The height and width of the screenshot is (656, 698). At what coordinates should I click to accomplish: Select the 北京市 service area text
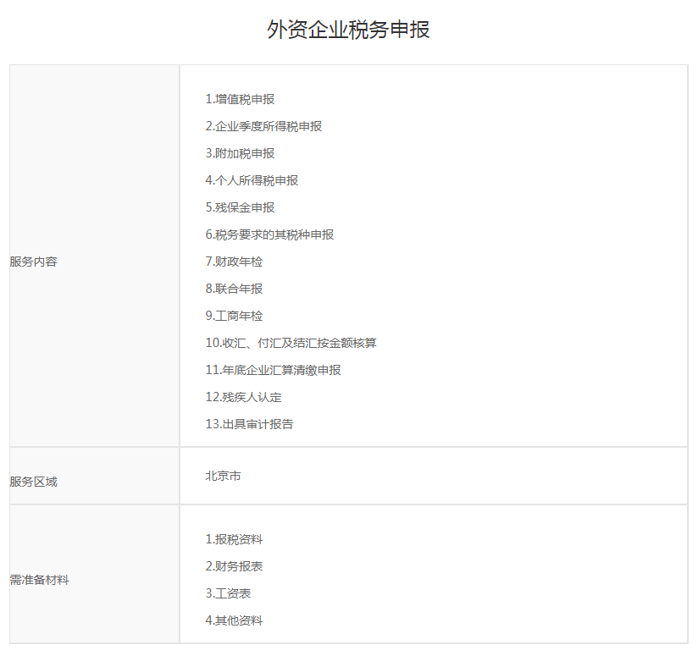coord(223,476)
